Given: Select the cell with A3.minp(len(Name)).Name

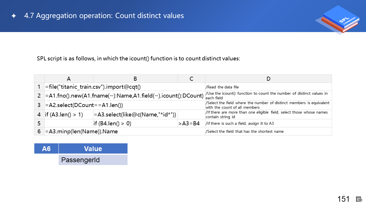Looking at the screenshot, I should coord(81,131).
